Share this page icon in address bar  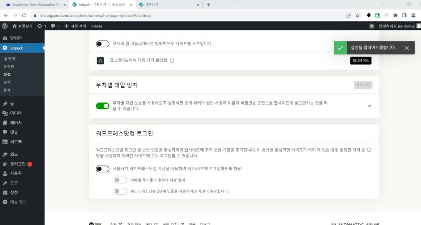349,16
